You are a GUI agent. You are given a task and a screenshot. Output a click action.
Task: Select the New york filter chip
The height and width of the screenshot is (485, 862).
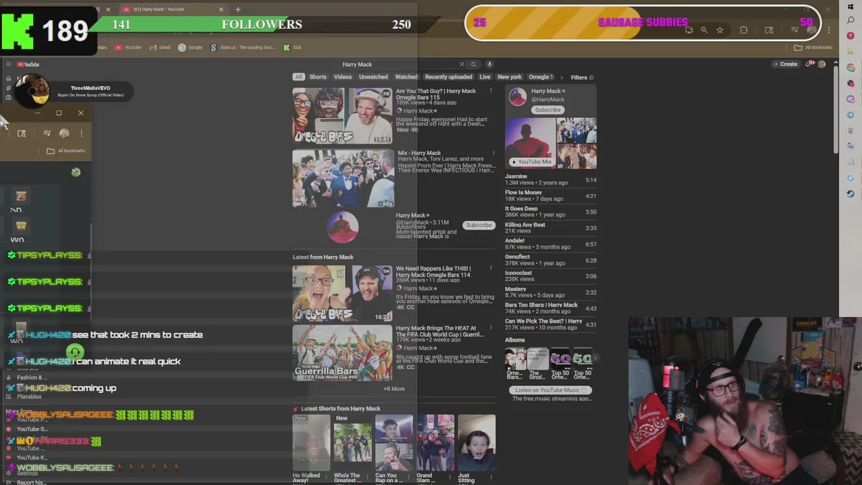[510, 77]
